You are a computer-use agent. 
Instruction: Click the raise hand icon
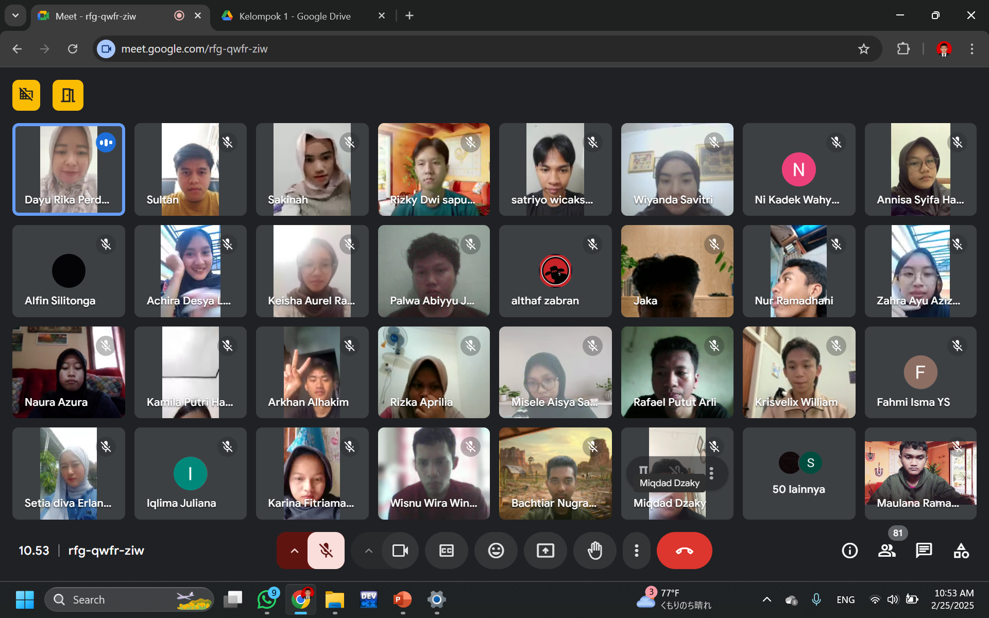click(x=595, y=551)
